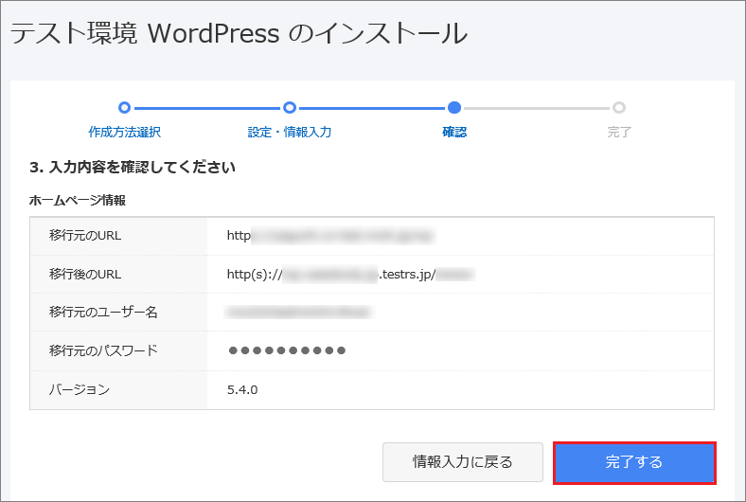
Task: Select the 確認 step label
Action: pyautogui.click(x=454, y=132)
